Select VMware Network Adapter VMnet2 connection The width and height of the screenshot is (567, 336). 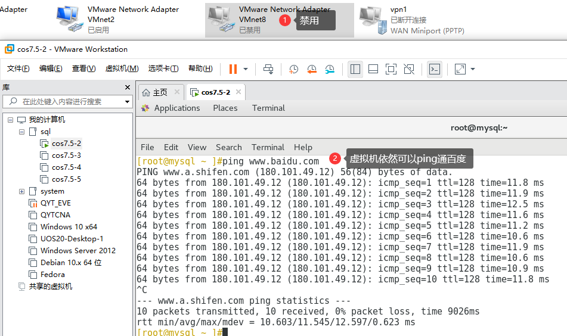click(x=118, y=20)
